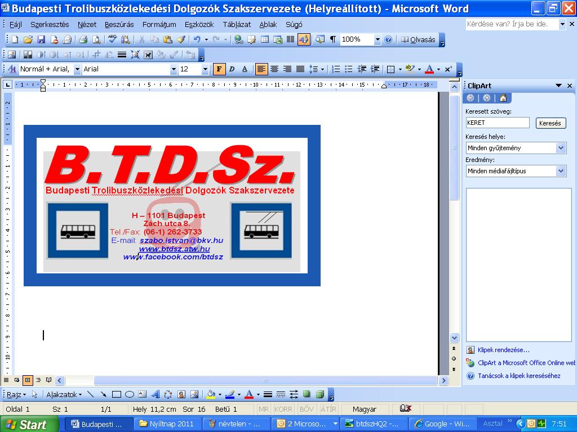Open Tanácsok a klipek kereséséhez link
Screen dimensions: 577x432
pyautogui.click(x=519, y=375)
